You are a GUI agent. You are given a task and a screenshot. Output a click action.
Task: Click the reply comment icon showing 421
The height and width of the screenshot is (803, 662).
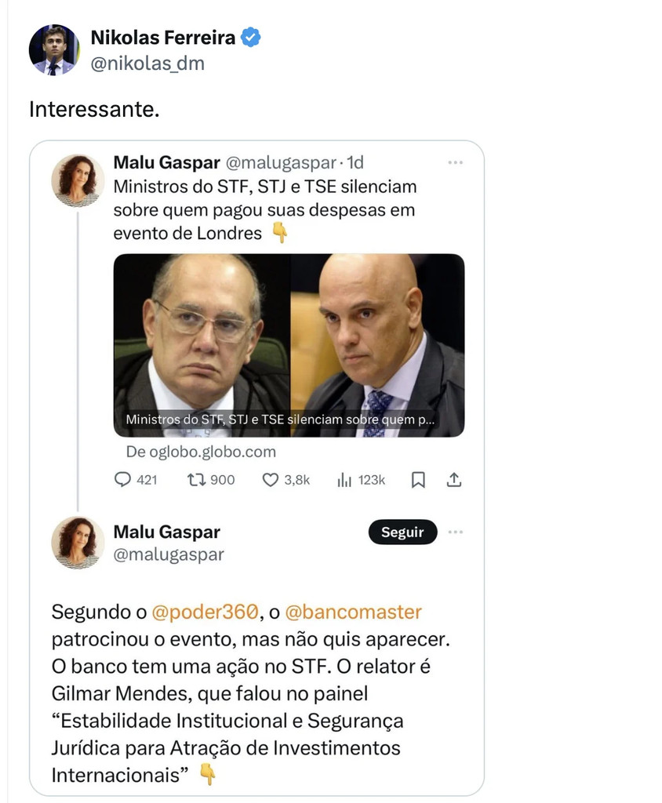pyautogui.click(x=122, y=480)
